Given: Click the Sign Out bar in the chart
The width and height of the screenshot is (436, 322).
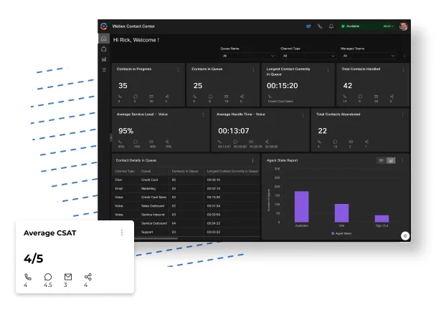Looking at the screenshot, I should (x=381, y=218).
